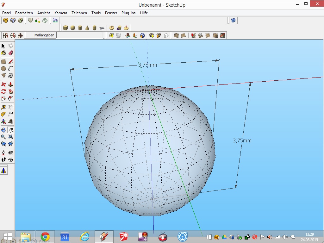The height and width of the screenshot is (243, 324).
Task: Open Google Chrome from the taskbar
Action: click(x=45, y=237)
